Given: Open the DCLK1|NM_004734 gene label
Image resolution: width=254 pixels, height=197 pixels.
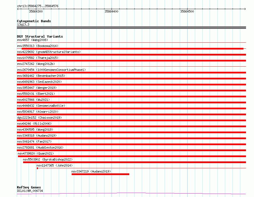Looking at the screenshot, I should pos(30,191).
